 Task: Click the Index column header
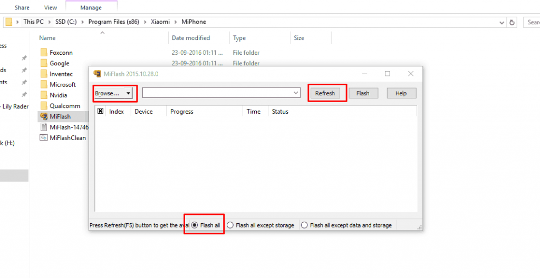pos(117,112)
